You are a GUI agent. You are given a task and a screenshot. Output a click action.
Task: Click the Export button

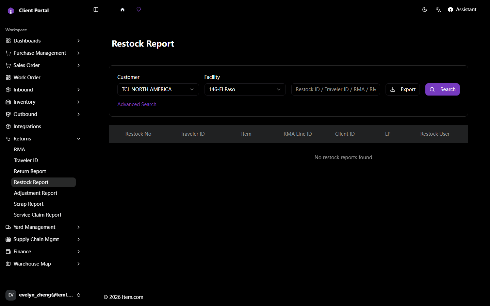[x=403, y=89]
